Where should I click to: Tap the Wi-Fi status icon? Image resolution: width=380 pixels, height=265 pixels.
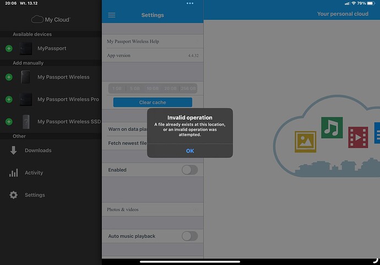tap(354, 3)
